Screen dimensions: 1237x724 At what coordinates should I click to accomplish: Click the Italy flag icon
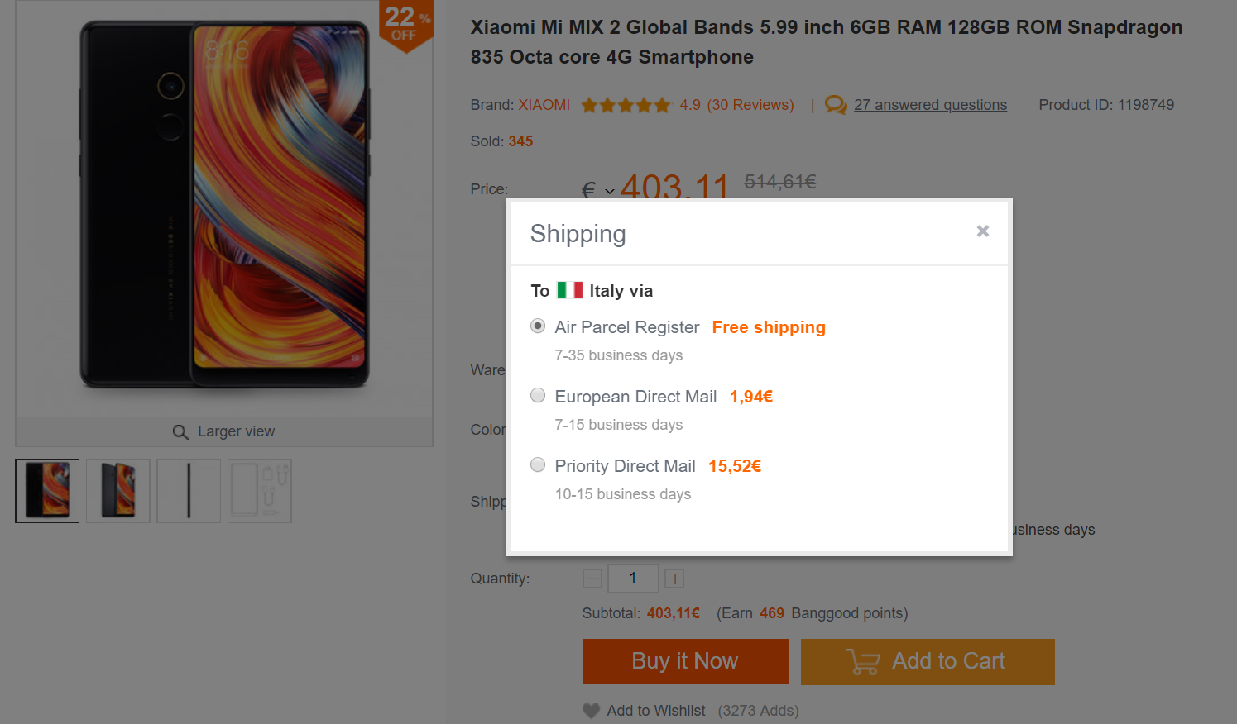coord(569,291)
